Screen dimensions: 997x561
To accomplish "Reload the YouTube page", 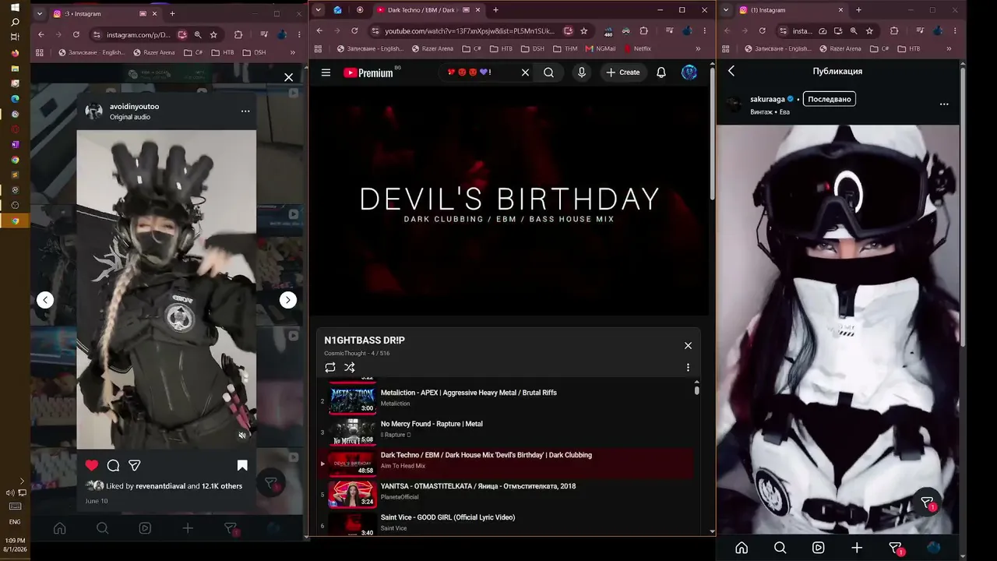I will click(x=354, y=31).
